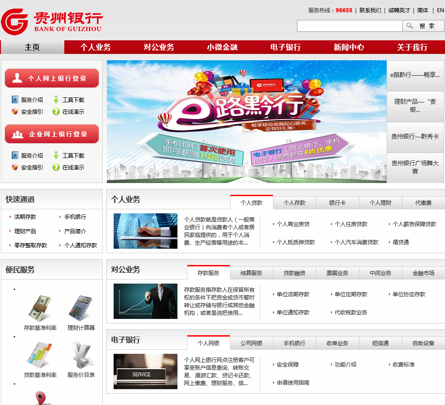Open 个人汽车消费贷款 link

point(356,242)
